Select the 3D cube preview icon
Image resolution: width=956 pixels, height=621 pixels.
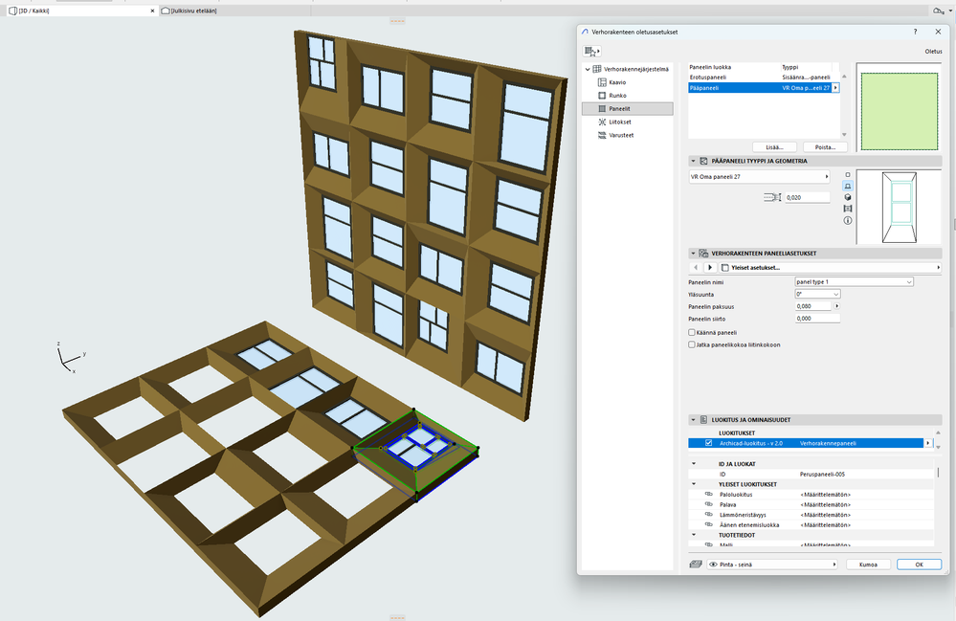click(848, 197)
